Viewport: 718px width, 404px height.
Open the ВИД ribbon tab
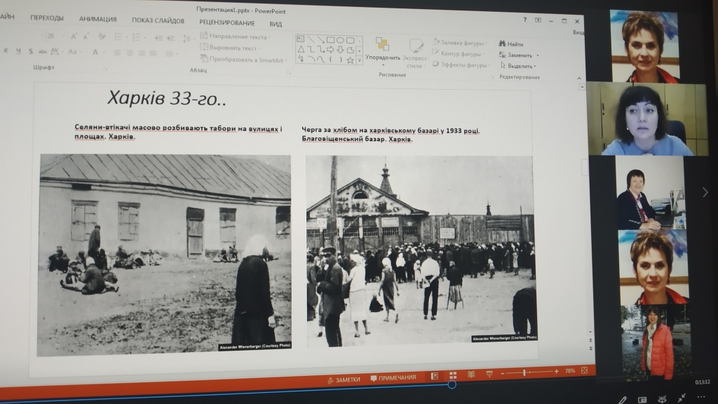(276, 24)
